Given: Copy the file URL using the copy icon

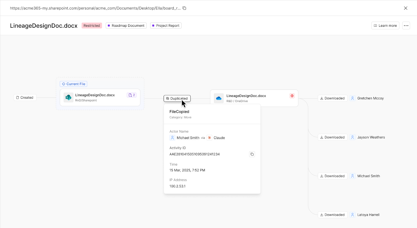Looking at the screenshot, I should [184, 8].
